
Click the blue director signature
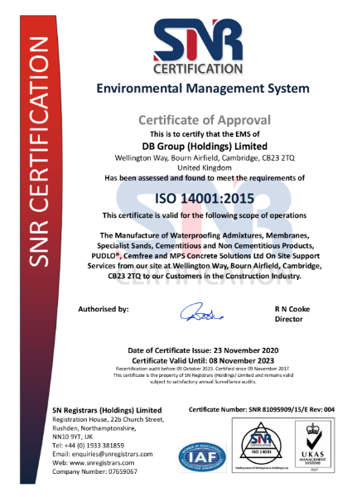pyautogui.click(x=201, y=311)
